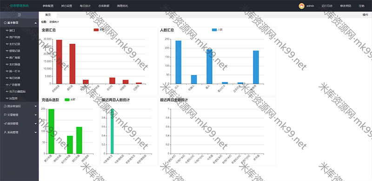Screen dimensions: 372x181
Task: Click the 最近两日人数统计 chart title
Action: pos(116,100)
